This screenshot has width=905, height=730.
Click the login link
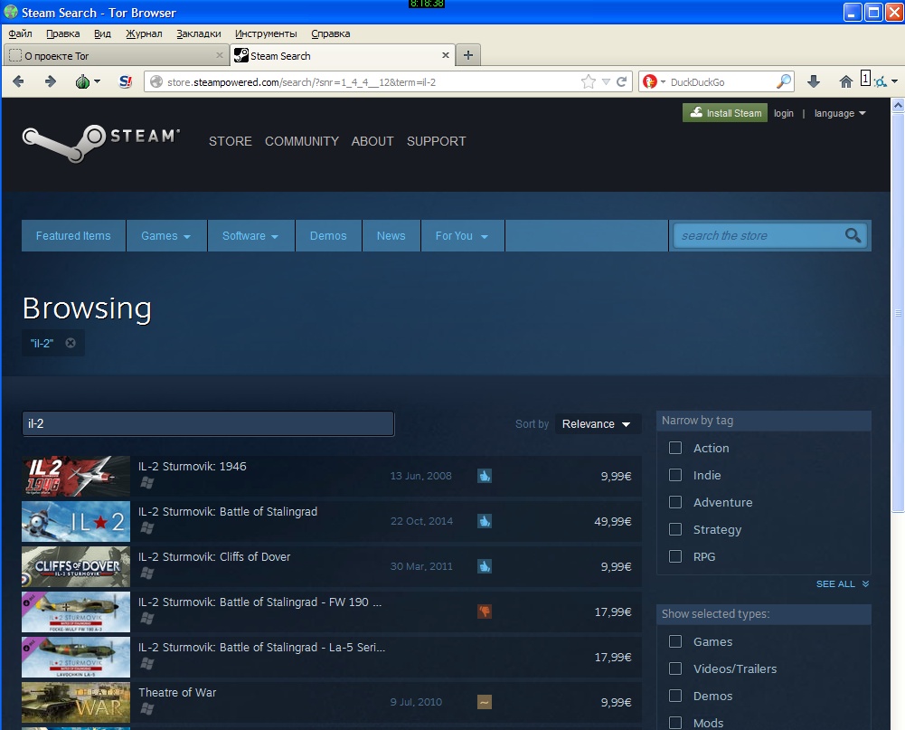pos(783,113)
